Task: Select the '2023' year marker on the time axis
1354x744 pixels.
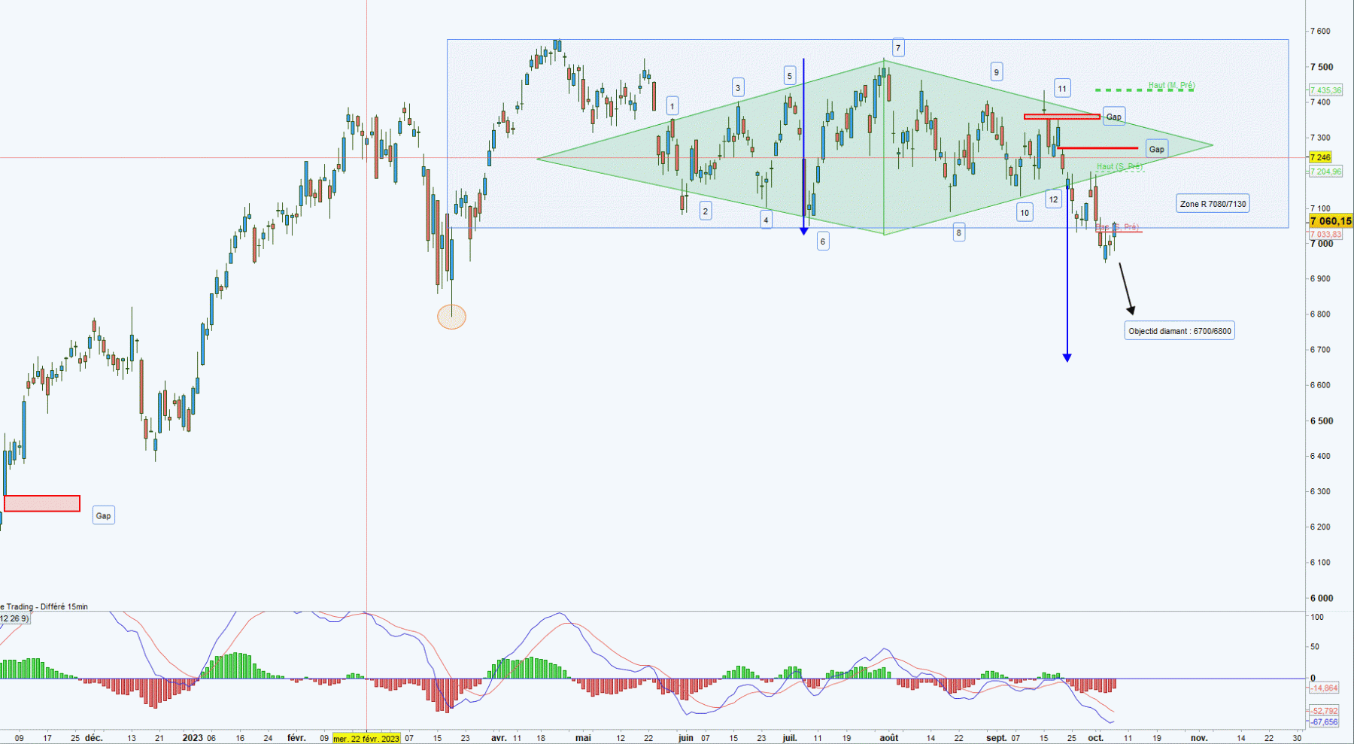Action: [193, 738]
